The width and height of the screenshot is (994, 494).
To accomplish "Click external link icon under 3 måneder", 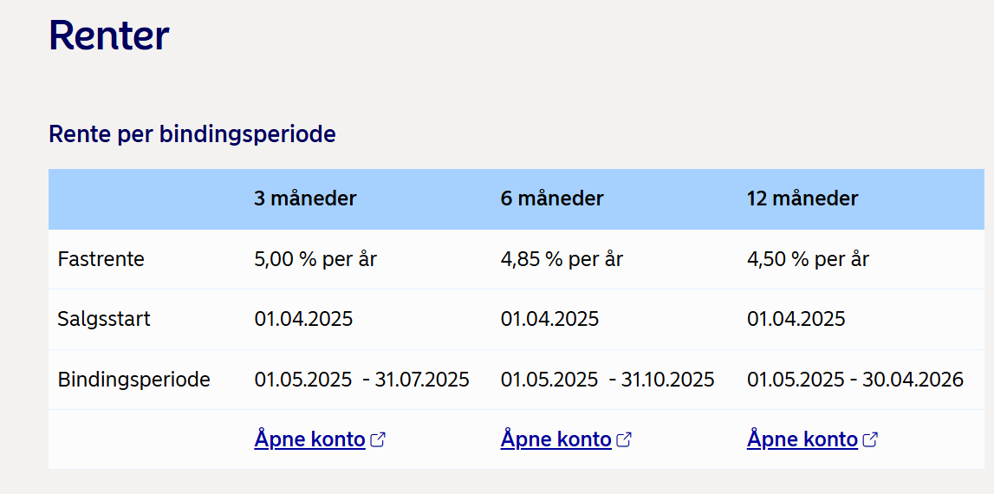I will pyautogui.click(x=378, y=439).
